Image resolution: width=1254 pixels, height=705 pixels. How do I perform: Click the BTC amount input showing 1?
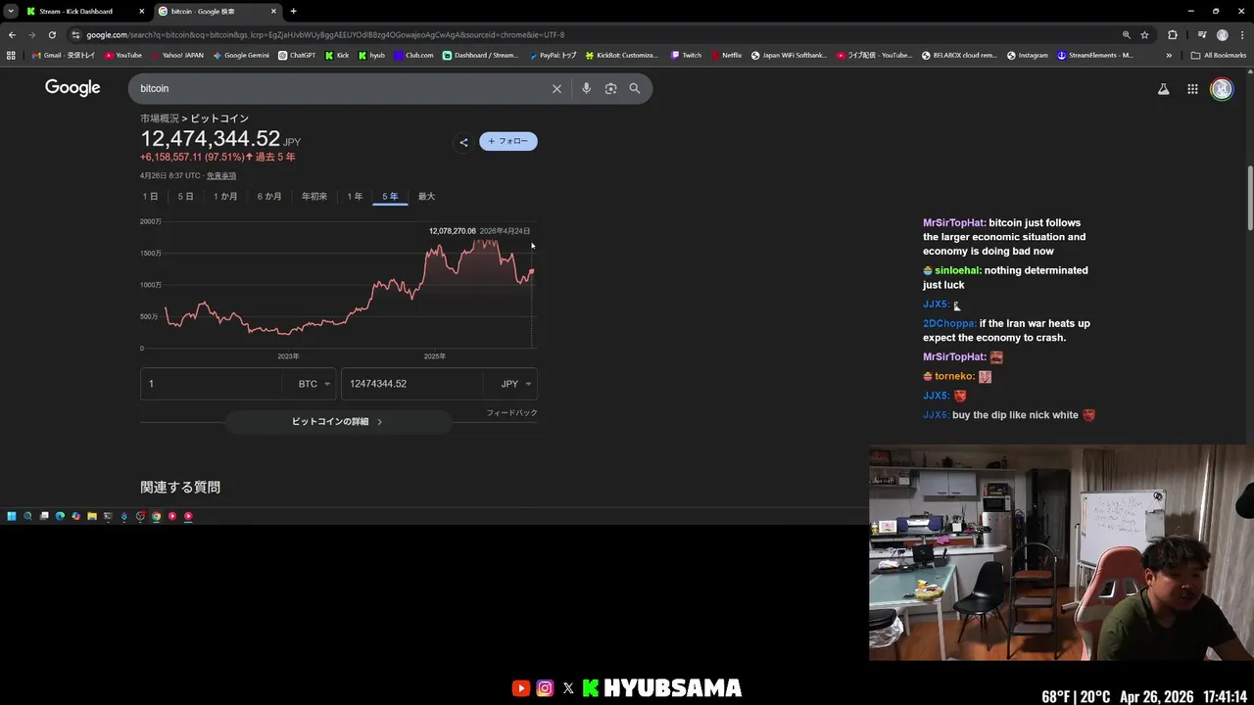(x=212, y=384)
